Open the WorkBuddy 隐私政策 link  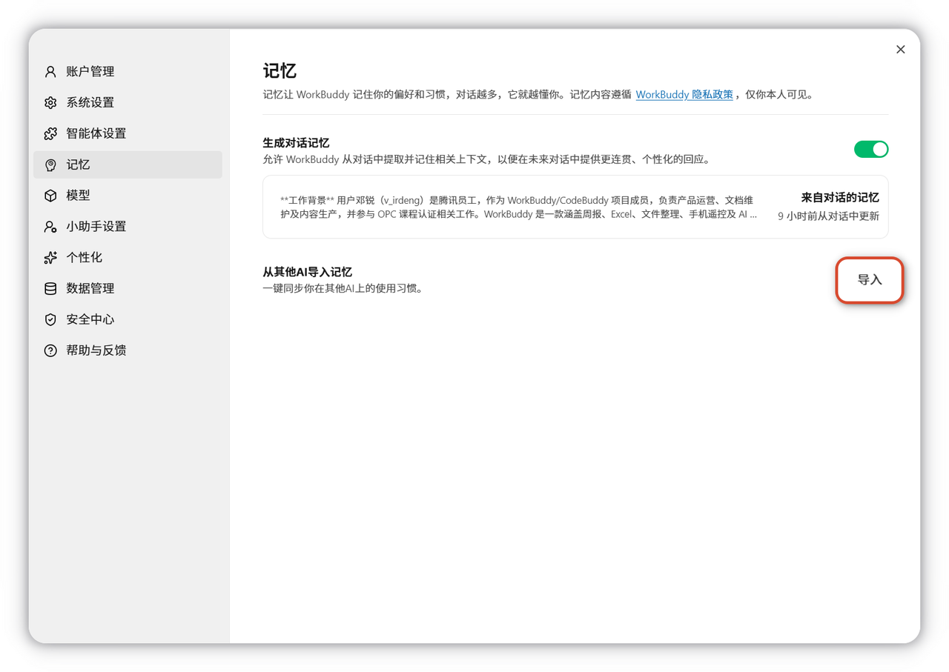click(x=684, y=95)
